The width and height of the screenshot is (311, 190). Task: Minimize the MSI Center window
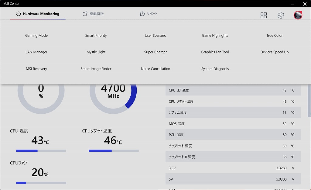pyautogui.click(x=293, y=4)
